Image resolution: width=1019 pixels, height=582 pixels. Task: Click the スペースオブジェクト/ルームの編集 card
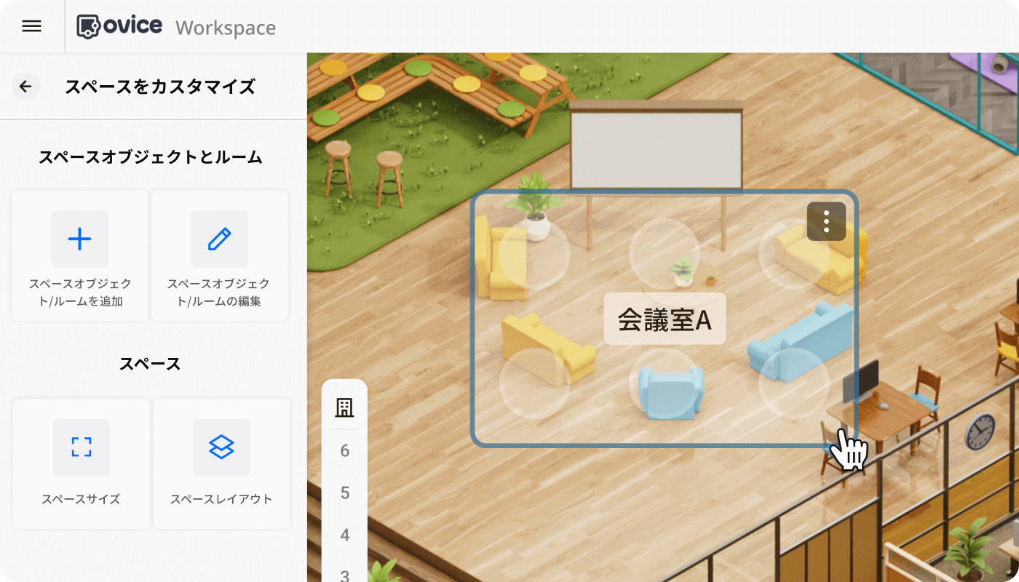click(x=220, y=255)
